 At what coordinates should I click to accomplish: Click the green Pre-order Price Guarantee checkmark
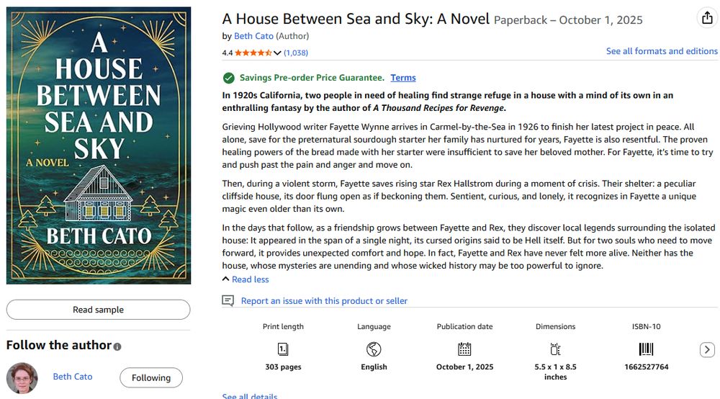tap(229, 78)
